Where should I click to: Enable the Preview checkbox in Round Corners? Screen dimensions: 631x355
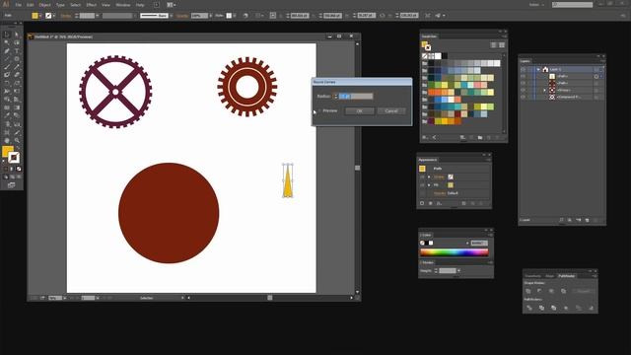319,110
